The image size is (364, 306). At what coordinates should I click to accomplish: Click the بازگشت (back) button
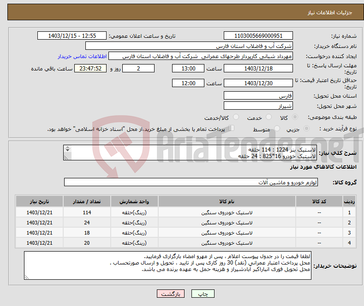point(171,294)
